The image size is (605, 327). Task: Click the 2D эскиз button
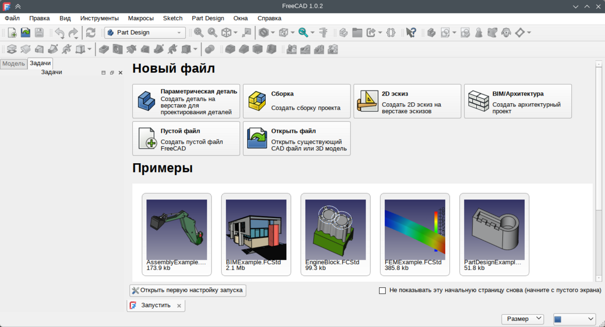point(407,101)
